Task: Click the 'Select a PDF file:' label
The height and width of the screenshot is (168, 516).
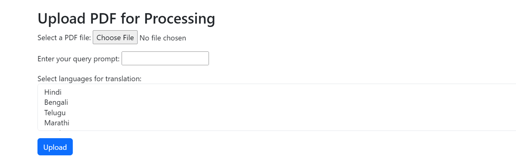Action: tap(64, 38)
